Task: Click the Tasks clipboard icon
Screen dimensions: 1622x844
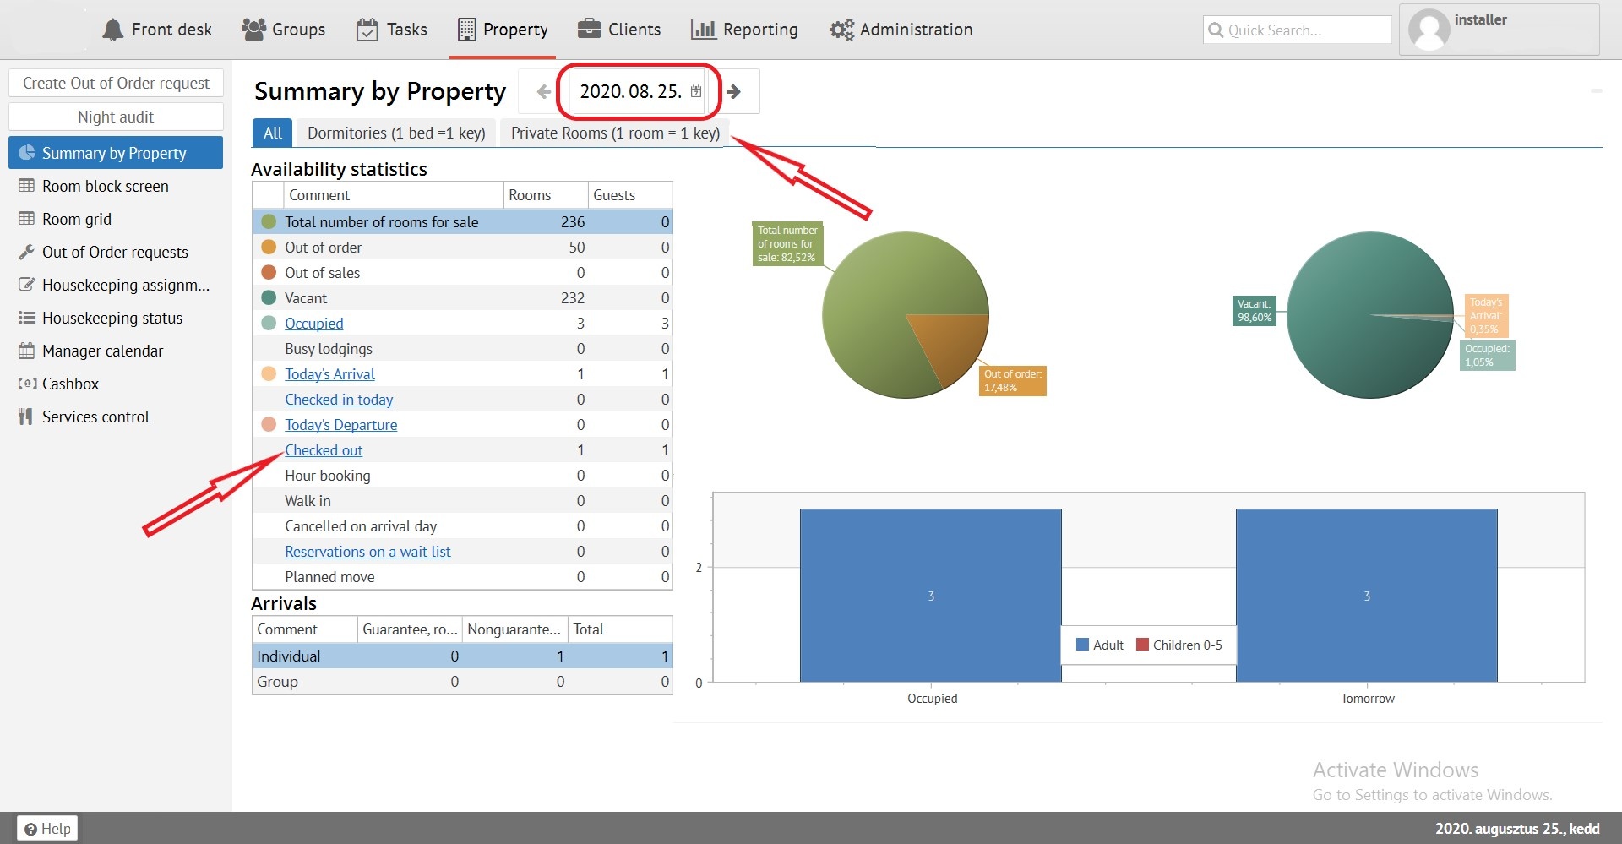Action: (x=367, y=30)
